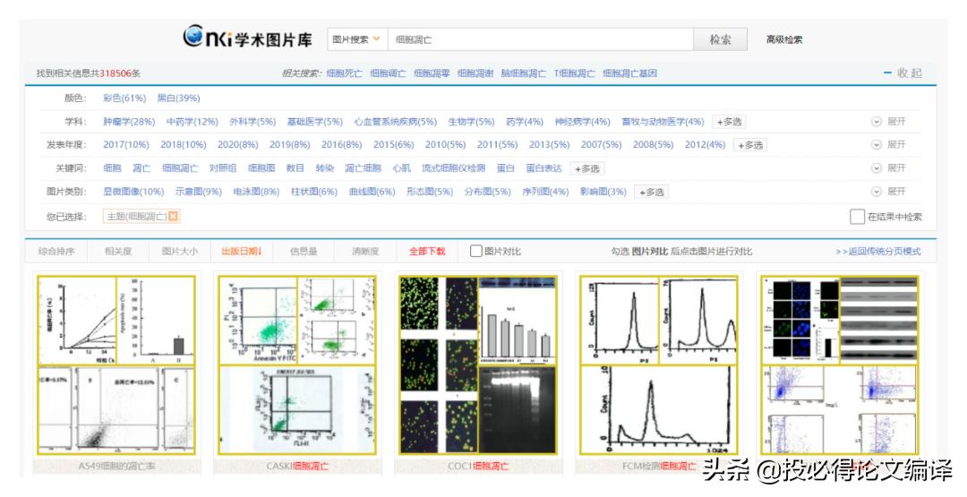Click +多选 in the 发表年度 row
Viewport: 967px width, 497px height.
pyautogui.click(x=750, y=145)
